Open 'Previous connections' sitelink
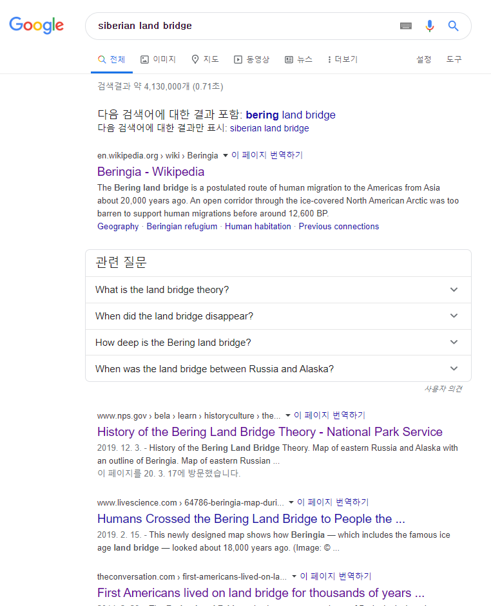The width and height of the screenshot is (491, 606). point(339,227)
